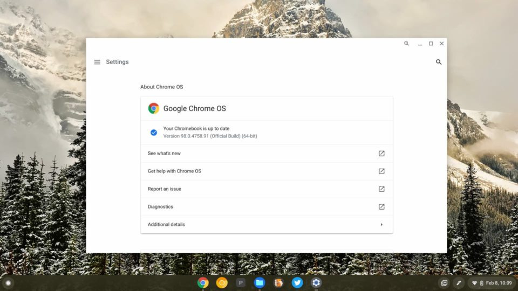The width and height of the screenshot is (518, 291).
Task: Open the launcher circle on the shelf
Action: point(8,283)
